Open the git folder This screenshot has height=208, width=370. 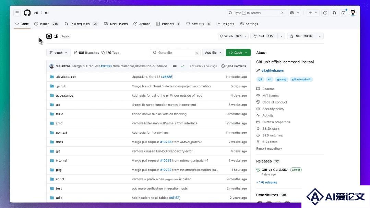tap(58, 151)
